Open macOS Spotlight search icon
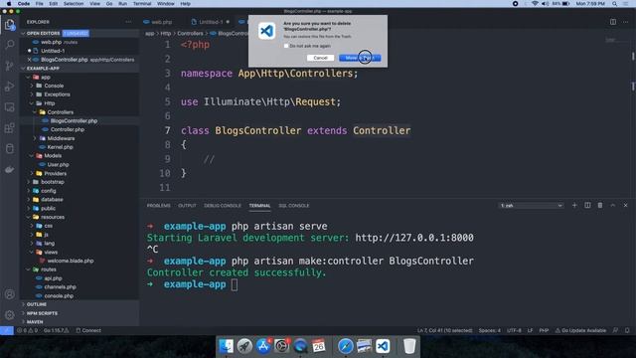This screenshot has height=358, width=636. [x=614, y=4]
